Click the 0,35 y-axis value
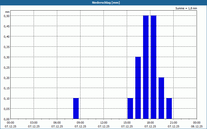 point(7,47)
